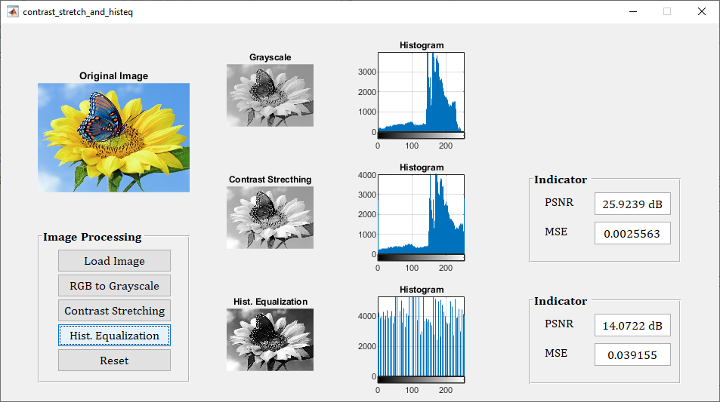720x402 pixels.
Task: Click the gradient bar under the top histogram
Action: (x=421, y=135)
